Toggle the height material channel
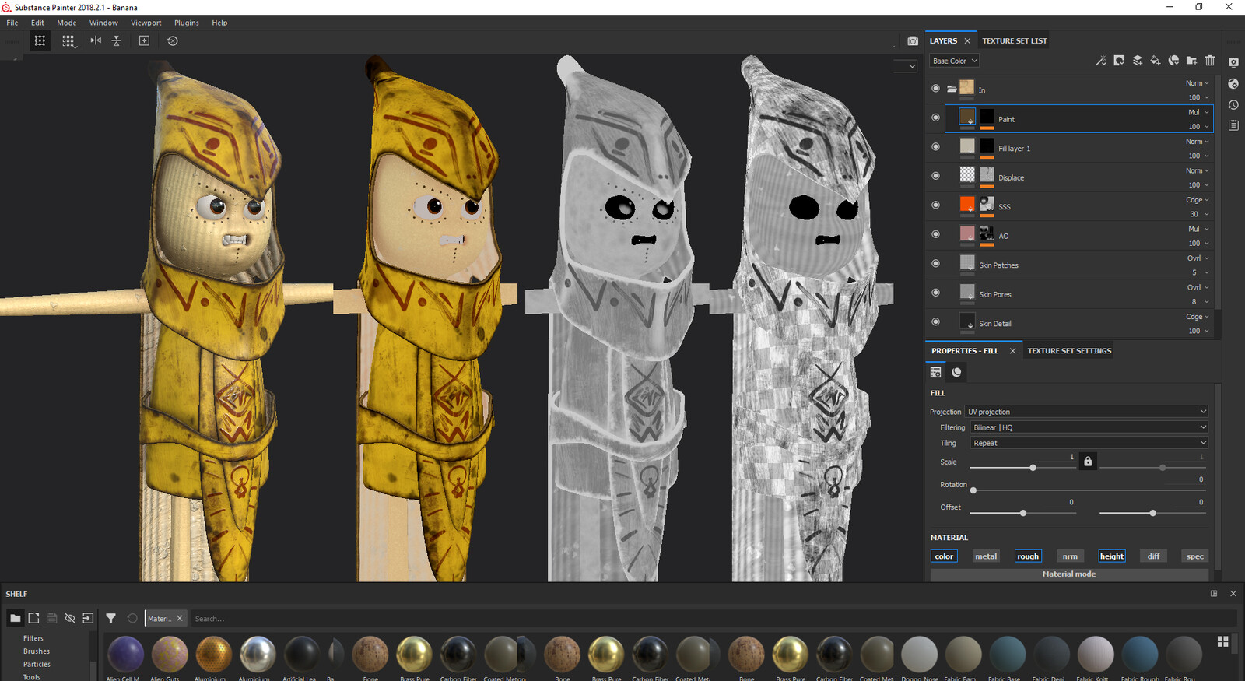This screenshot has height=681, width=1245. [x=1112, y=556]
